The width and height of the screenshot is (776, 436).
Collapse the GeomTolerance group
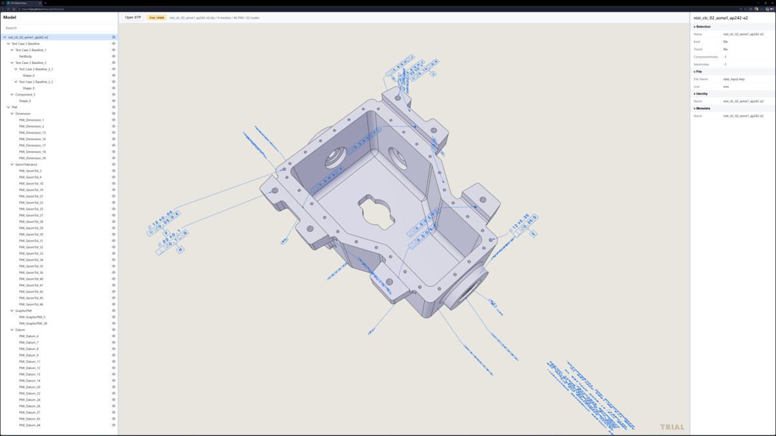click(12, 165)
